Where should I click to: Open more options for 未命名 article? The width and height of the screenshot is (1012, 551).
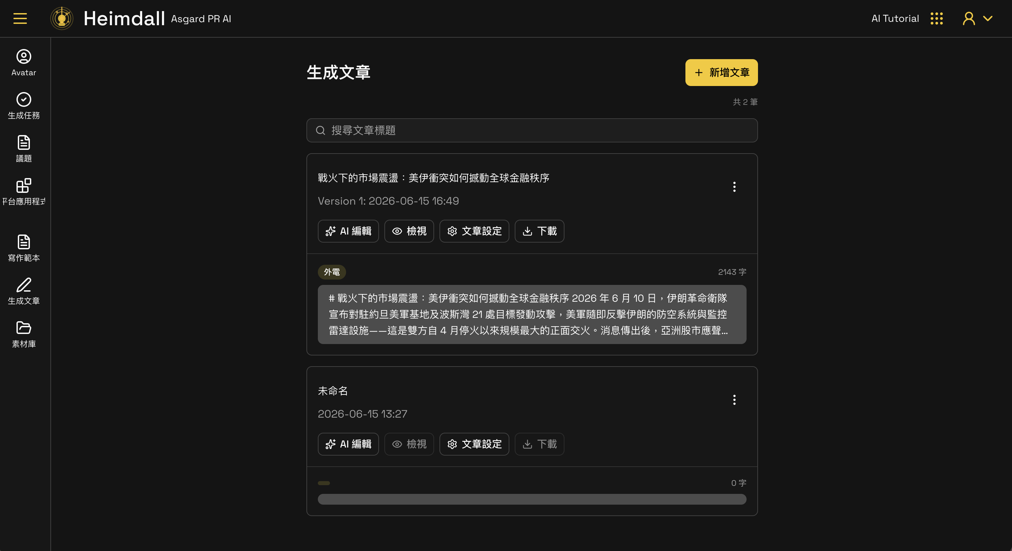(x=734, y=400)
